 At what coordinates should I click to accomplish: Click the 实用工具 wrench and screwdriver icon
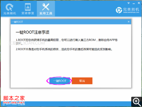tap(46, 7)
